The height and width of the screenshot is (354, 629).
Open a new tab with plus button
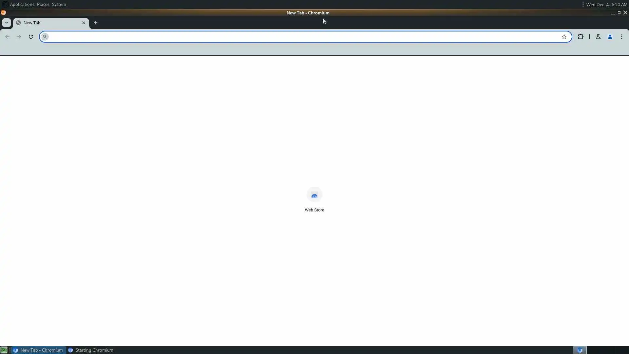coord(95,23)
